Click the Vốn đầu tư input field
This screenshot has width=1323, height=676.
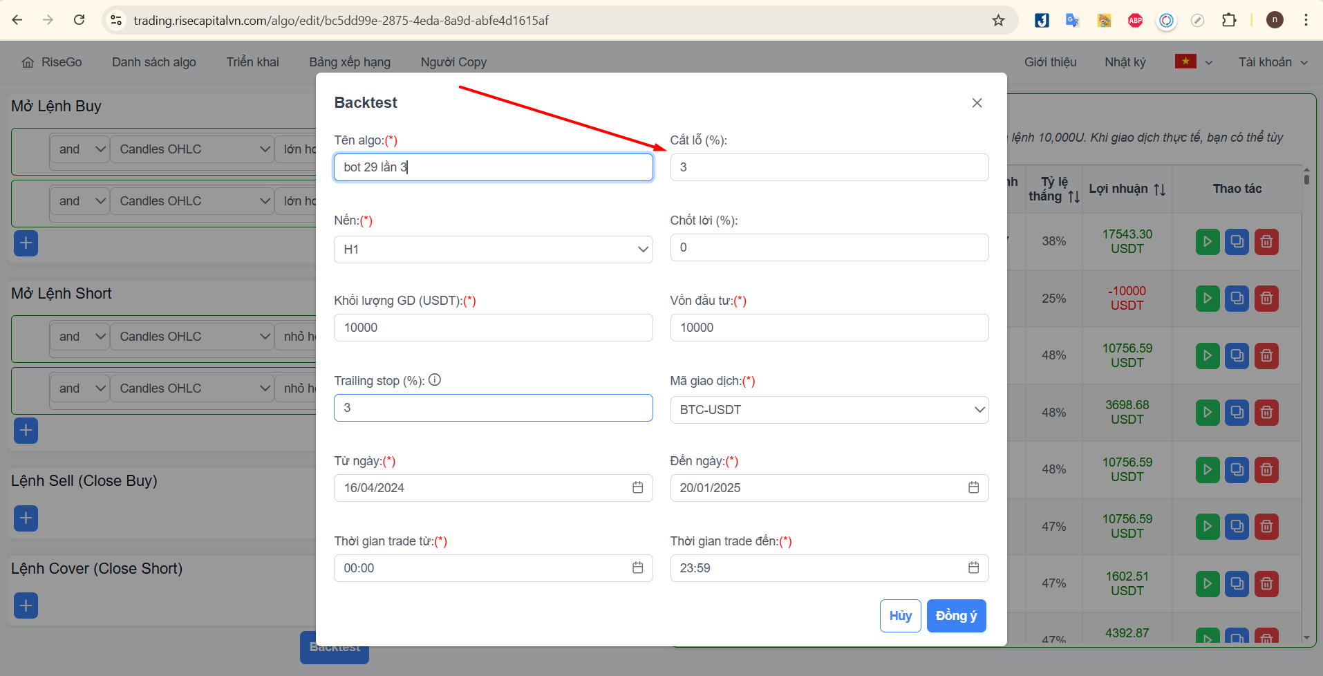pyautogui.click(x=829, y=328)
